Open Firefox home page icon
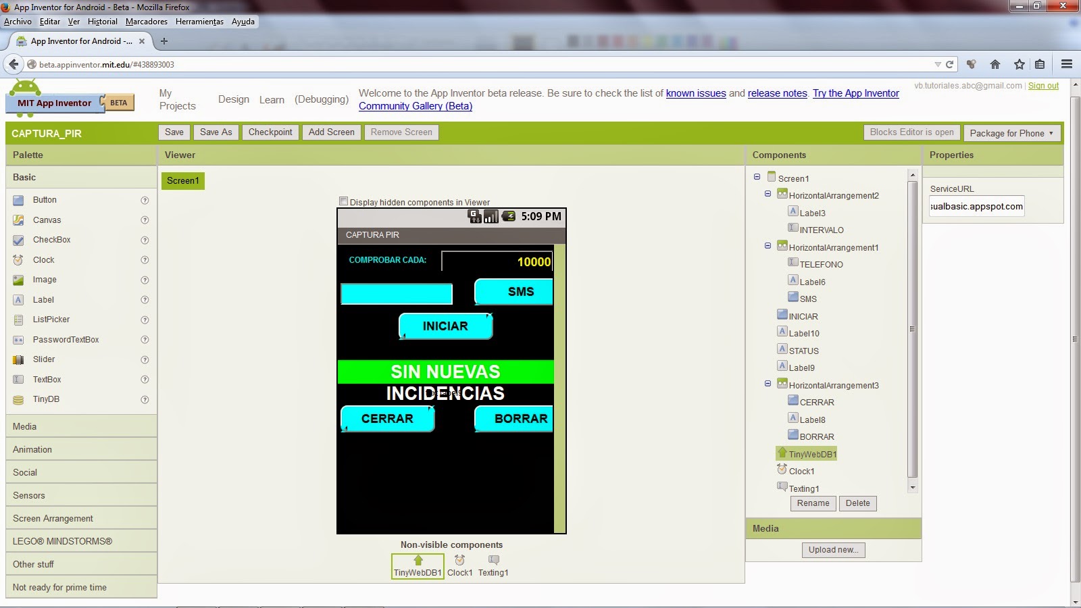1081x608 pixels. pos(995,64)
